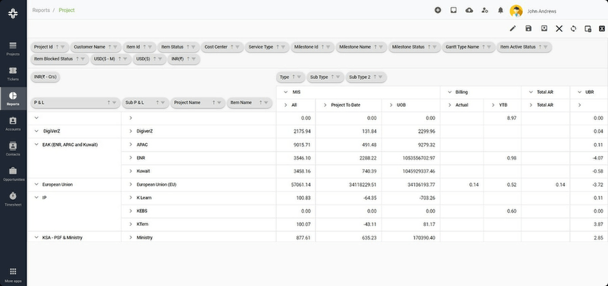Open Timesheet from the sidebar
This screenshot has height=286, width=608.
pyautogui.click(x=13, y=199)
